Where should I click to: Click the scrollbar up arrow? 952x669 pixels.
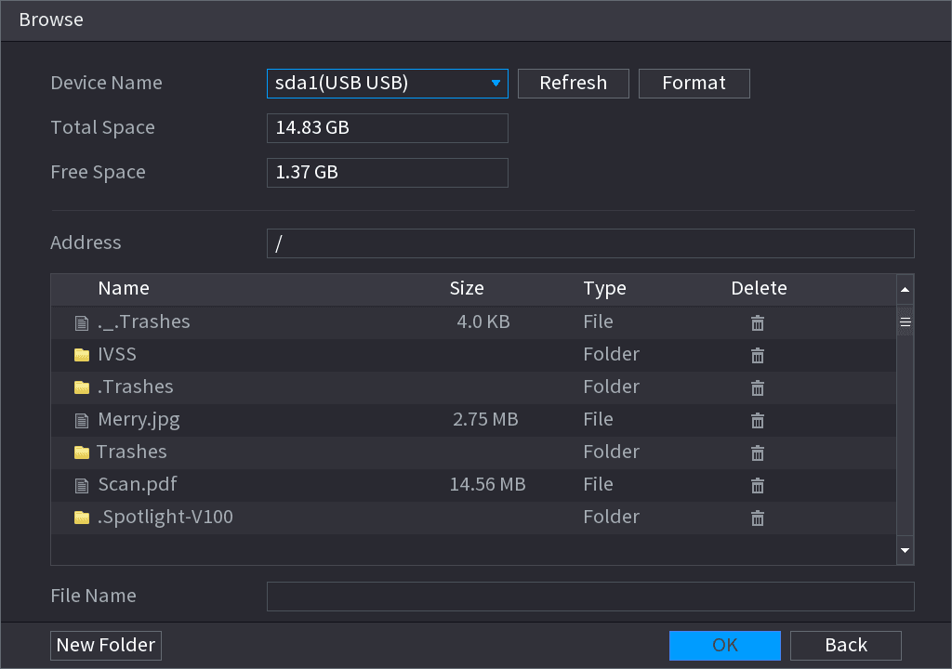pyautogui.click(x=906, y=290)
